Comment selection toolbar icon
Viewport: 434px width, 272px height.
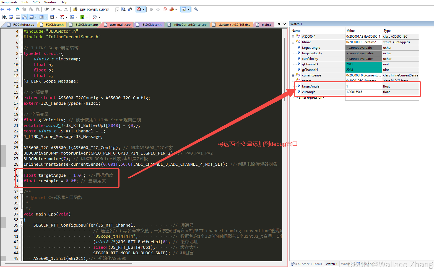pyautogui.click(x=60, y=9)
